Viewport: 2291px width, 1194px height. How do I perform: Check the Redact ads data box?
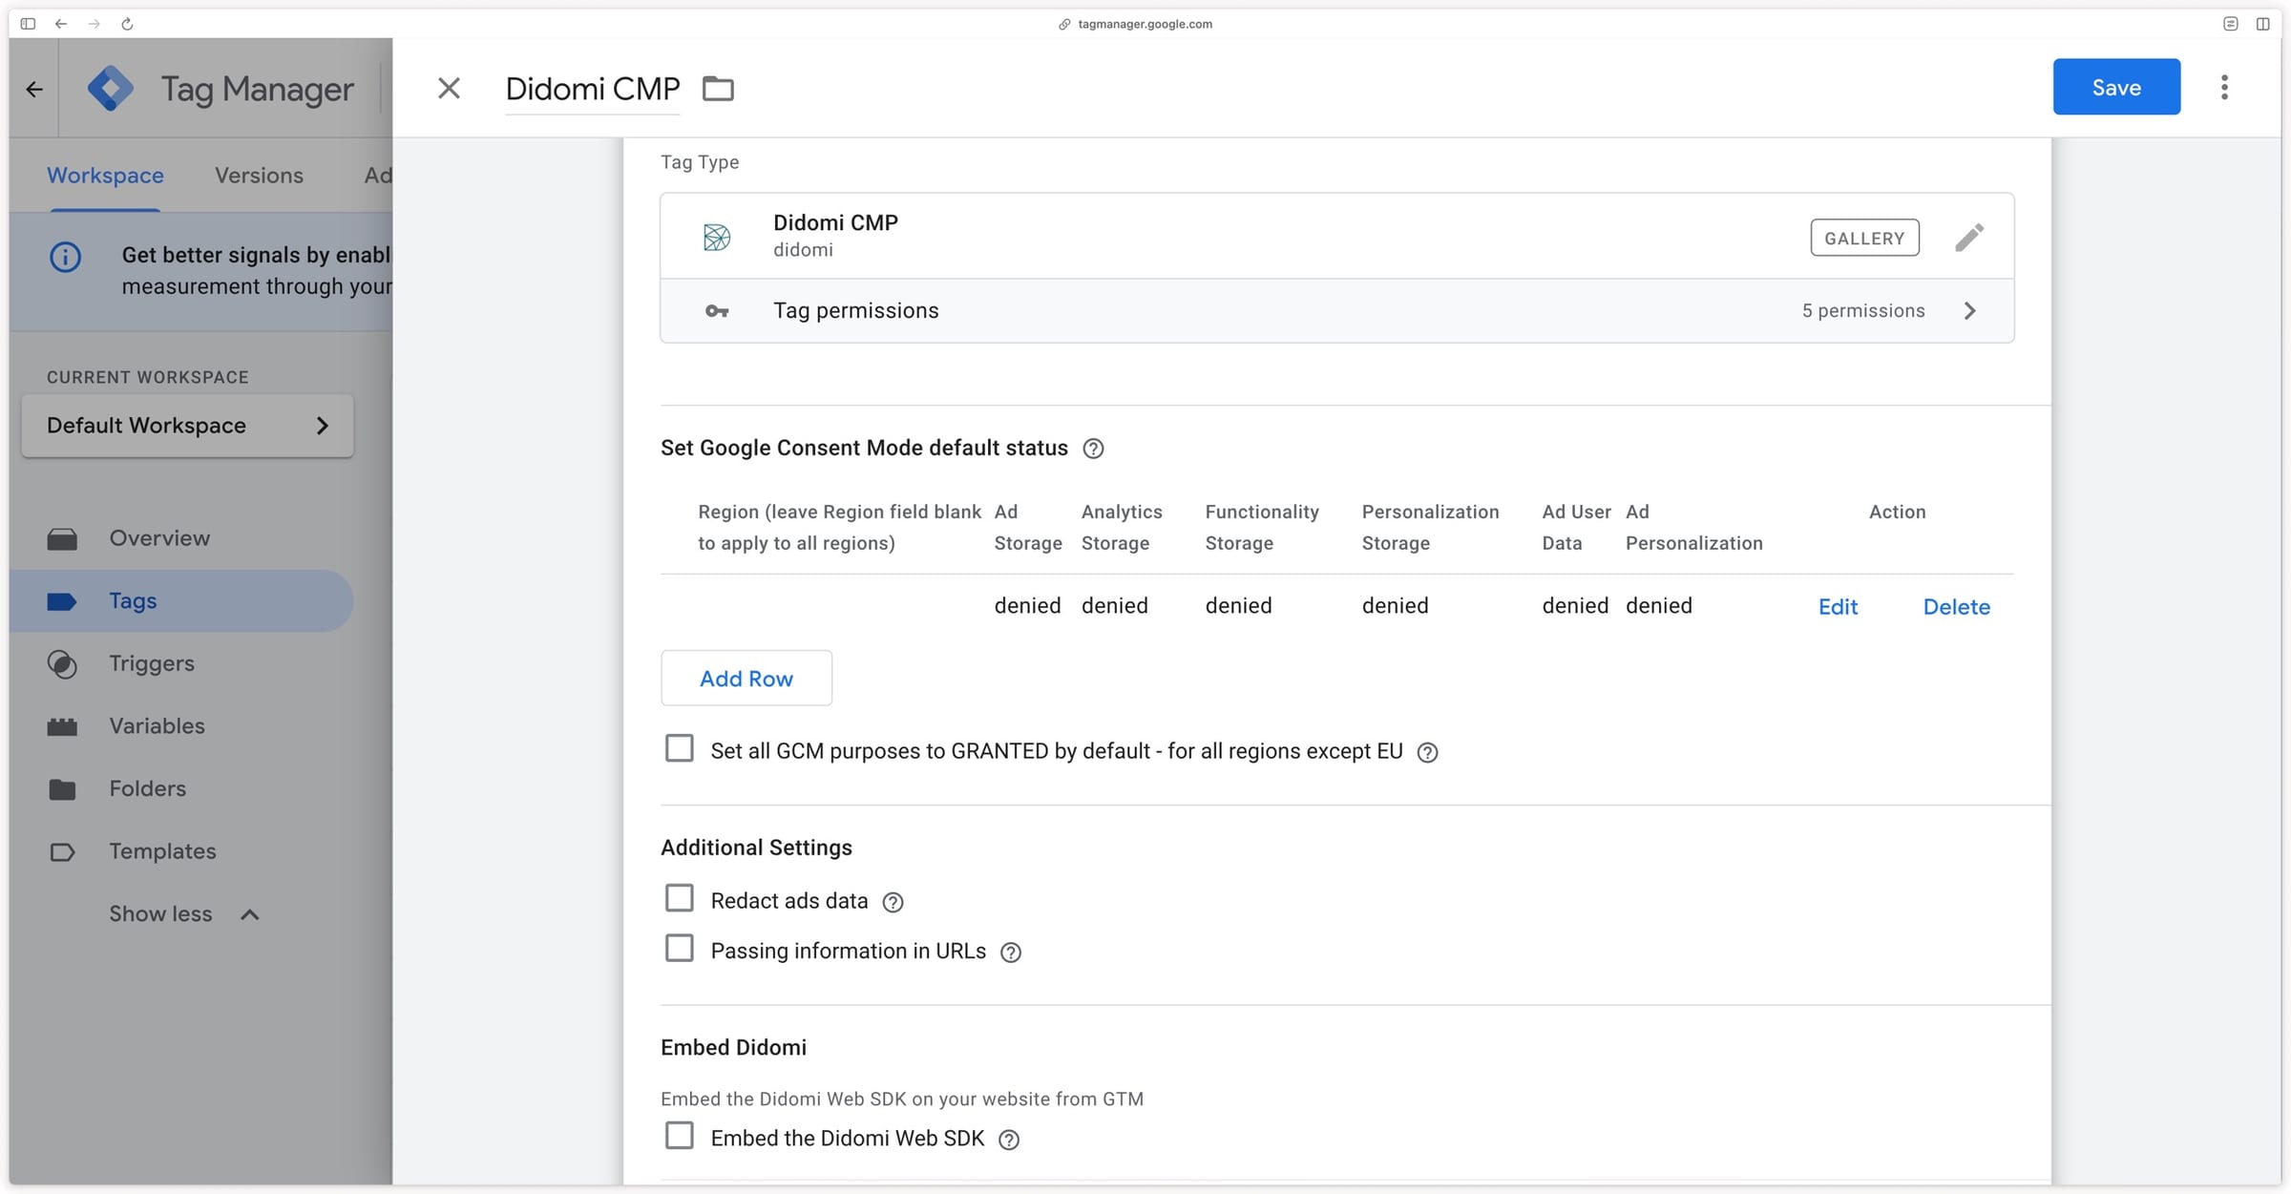click(x=680, y=898)
